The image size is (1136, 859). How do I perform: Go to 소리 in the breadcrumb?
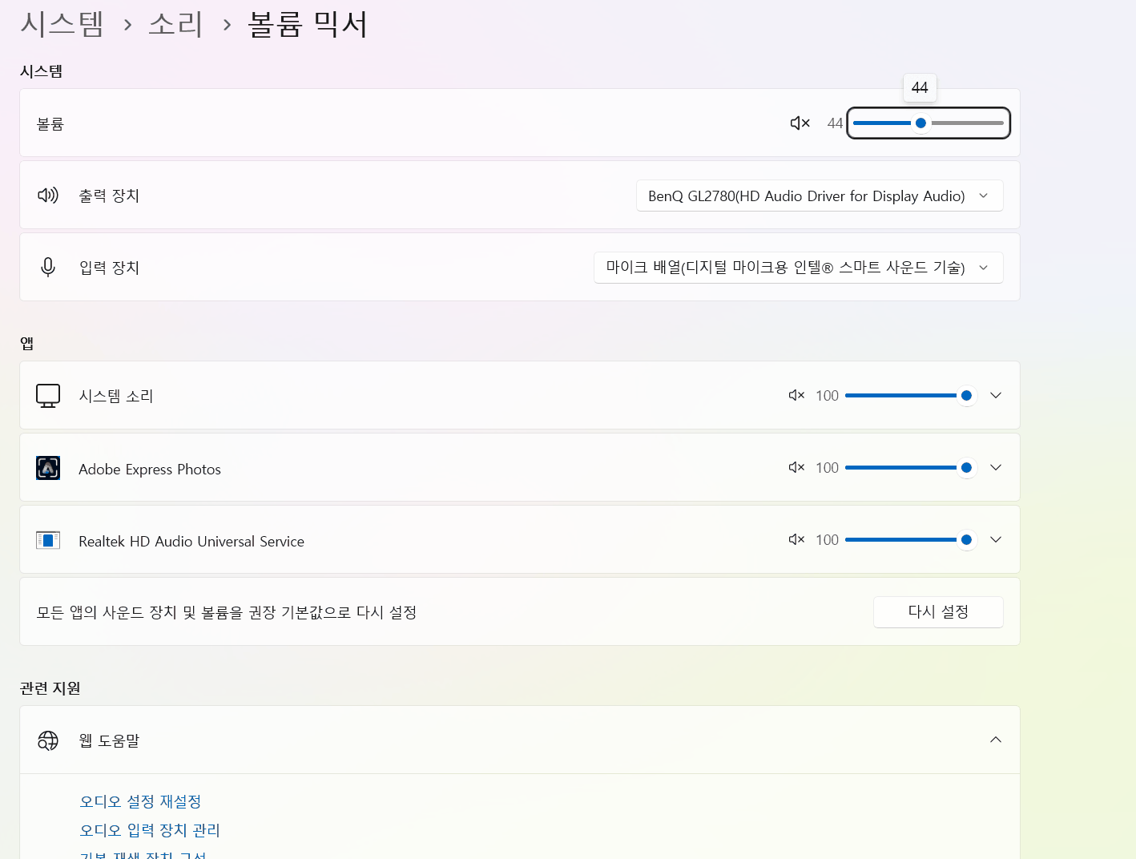click(x=175, y=24)
